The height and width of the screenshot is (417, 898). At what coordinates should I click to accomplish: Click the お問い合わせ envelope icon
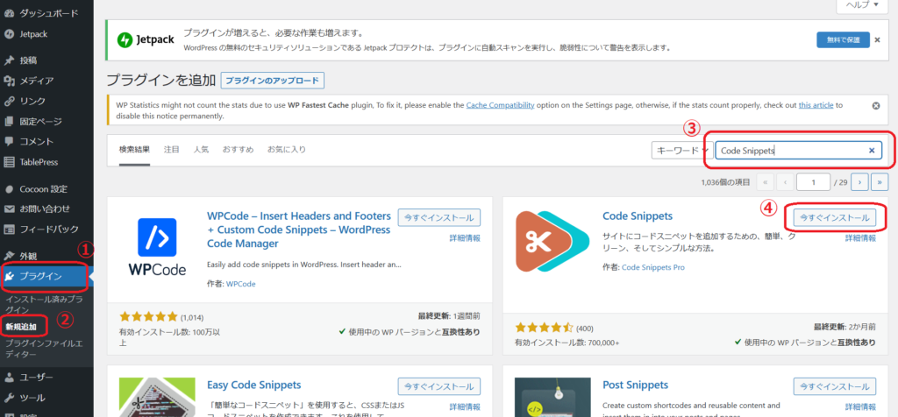[9, 208]
